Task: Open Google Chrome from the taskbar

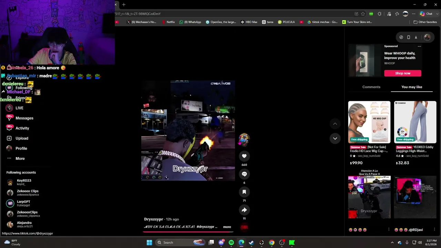Action: (272, 242)
